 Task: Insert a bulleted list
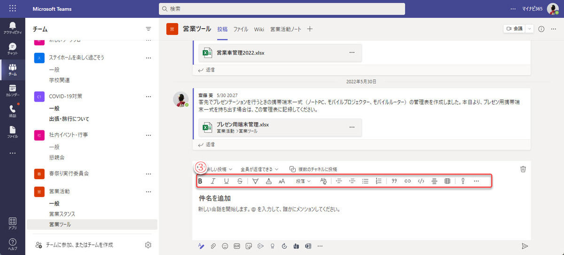tap(365, 181)
